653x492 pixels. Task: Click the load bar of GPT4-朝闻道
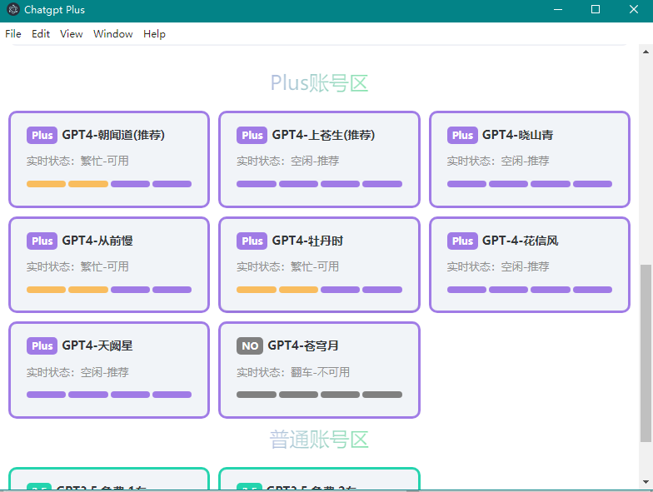point(109,184)
